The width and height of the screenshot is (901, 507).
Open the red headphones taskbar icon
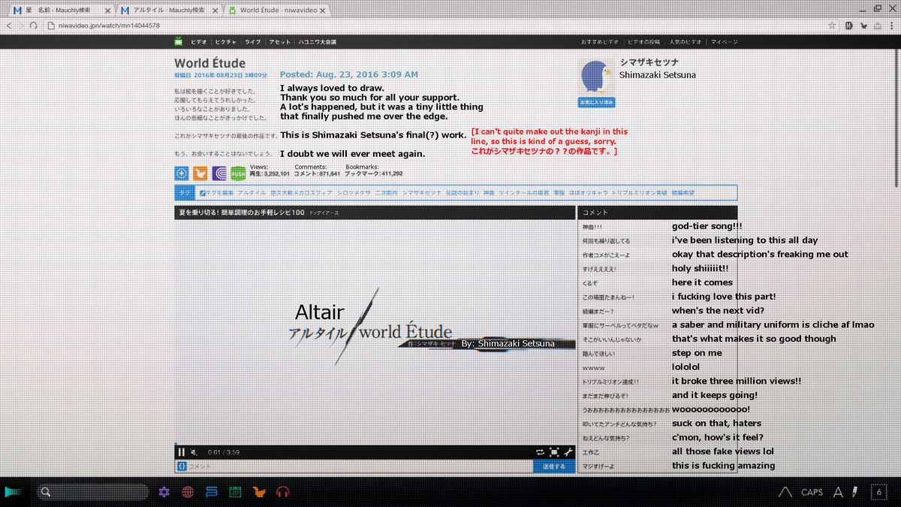283,492
